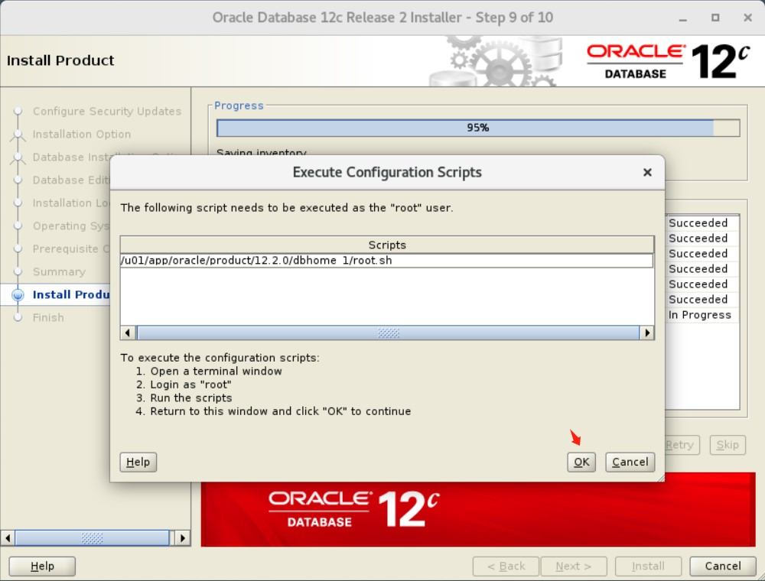Close the Oracle installer window
The image size is (765, 581).
point(747,18)
